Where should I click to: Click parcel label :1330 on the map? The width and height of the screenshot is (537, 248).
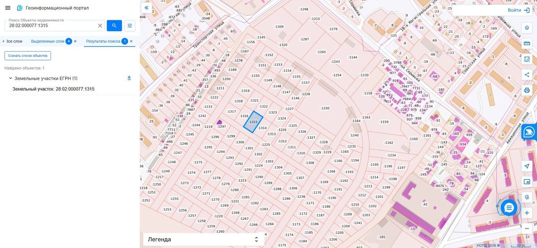pyautogui.click(x=325, y=108)
